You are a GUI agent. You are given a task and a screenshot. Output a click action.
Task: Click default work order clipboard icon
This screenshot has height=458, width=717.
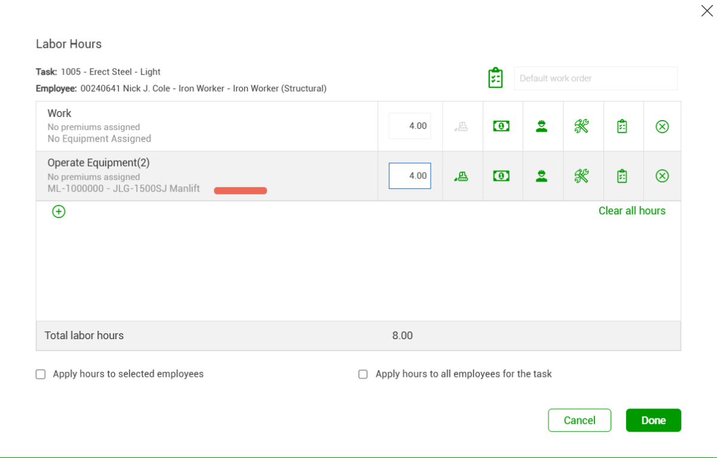[495, 78]
